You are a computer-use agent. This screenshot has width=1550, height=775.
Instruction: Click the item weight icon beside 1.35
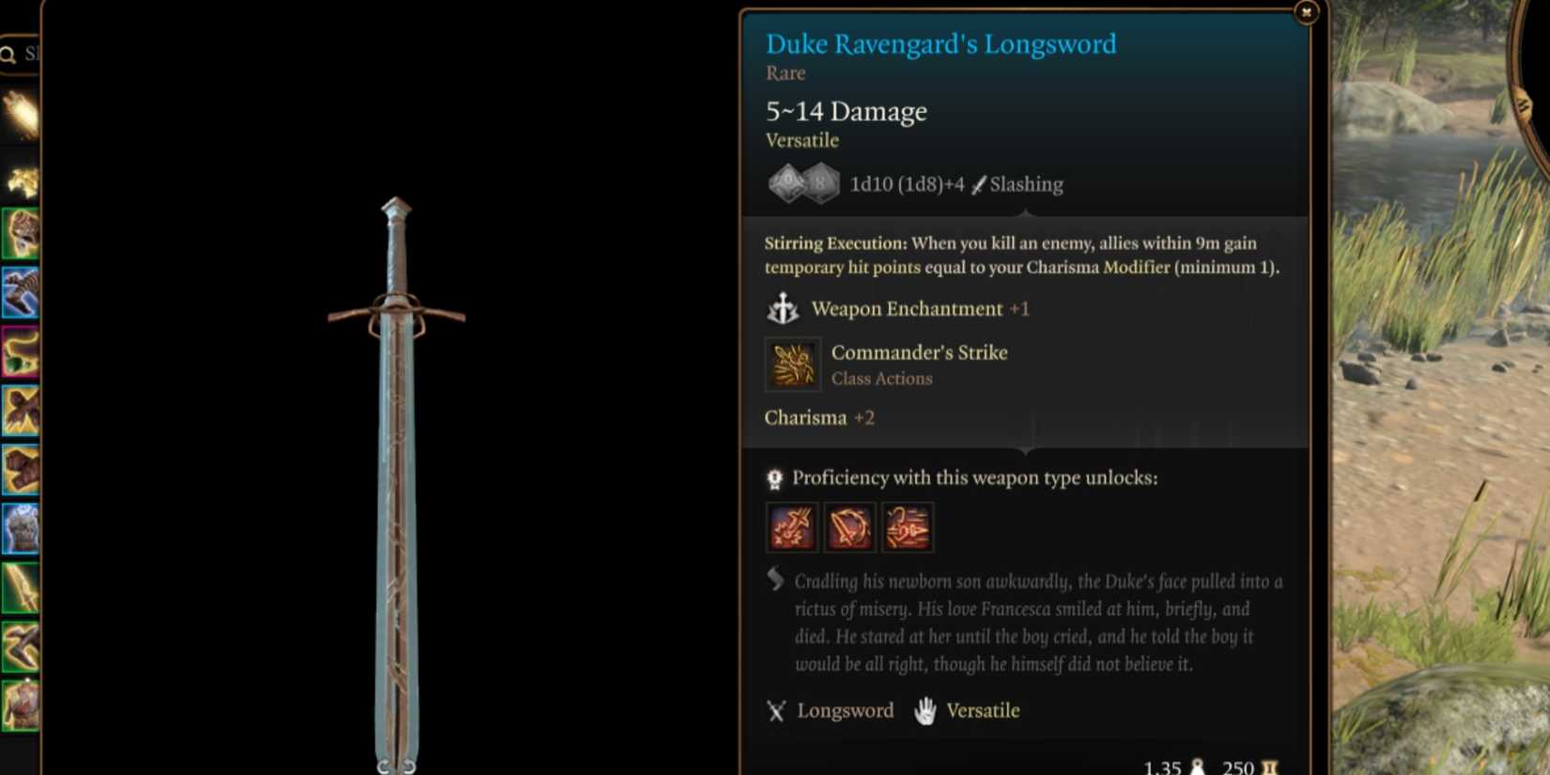[x=1197, y=767]
